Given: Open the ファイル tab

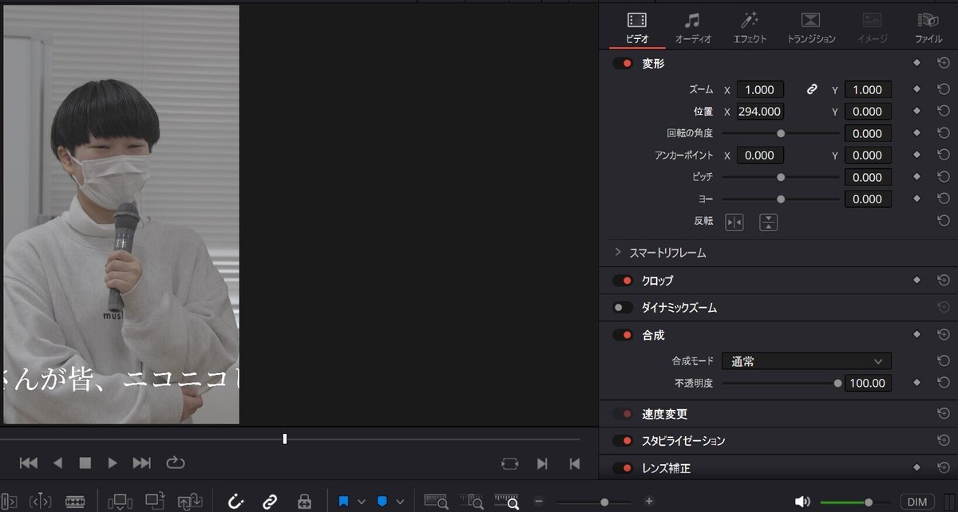Looking at the screenshot, I should pos(928,27).
